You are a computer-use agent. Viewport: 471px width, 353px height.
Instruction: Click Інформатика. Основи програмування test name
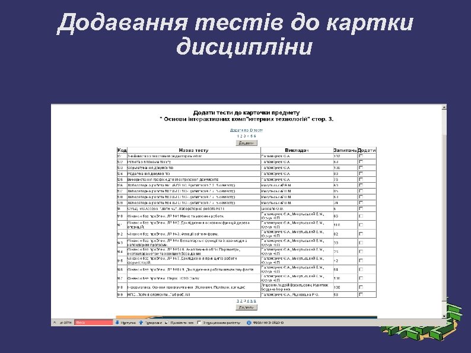(x=186, y=288)
